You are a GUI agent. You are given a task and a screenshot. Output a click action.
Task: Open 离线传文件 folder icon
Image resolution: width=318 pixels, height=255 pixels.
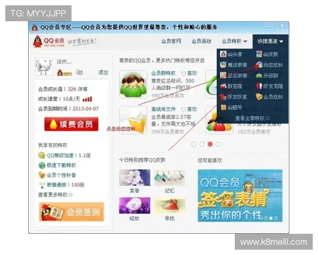coord(133,120)
